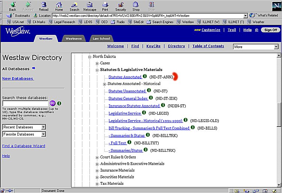This screenshot has width=282, height=193.
Task: Click info icon beside ND-LEGIS Legislative Service
Action: coord(144,113)
